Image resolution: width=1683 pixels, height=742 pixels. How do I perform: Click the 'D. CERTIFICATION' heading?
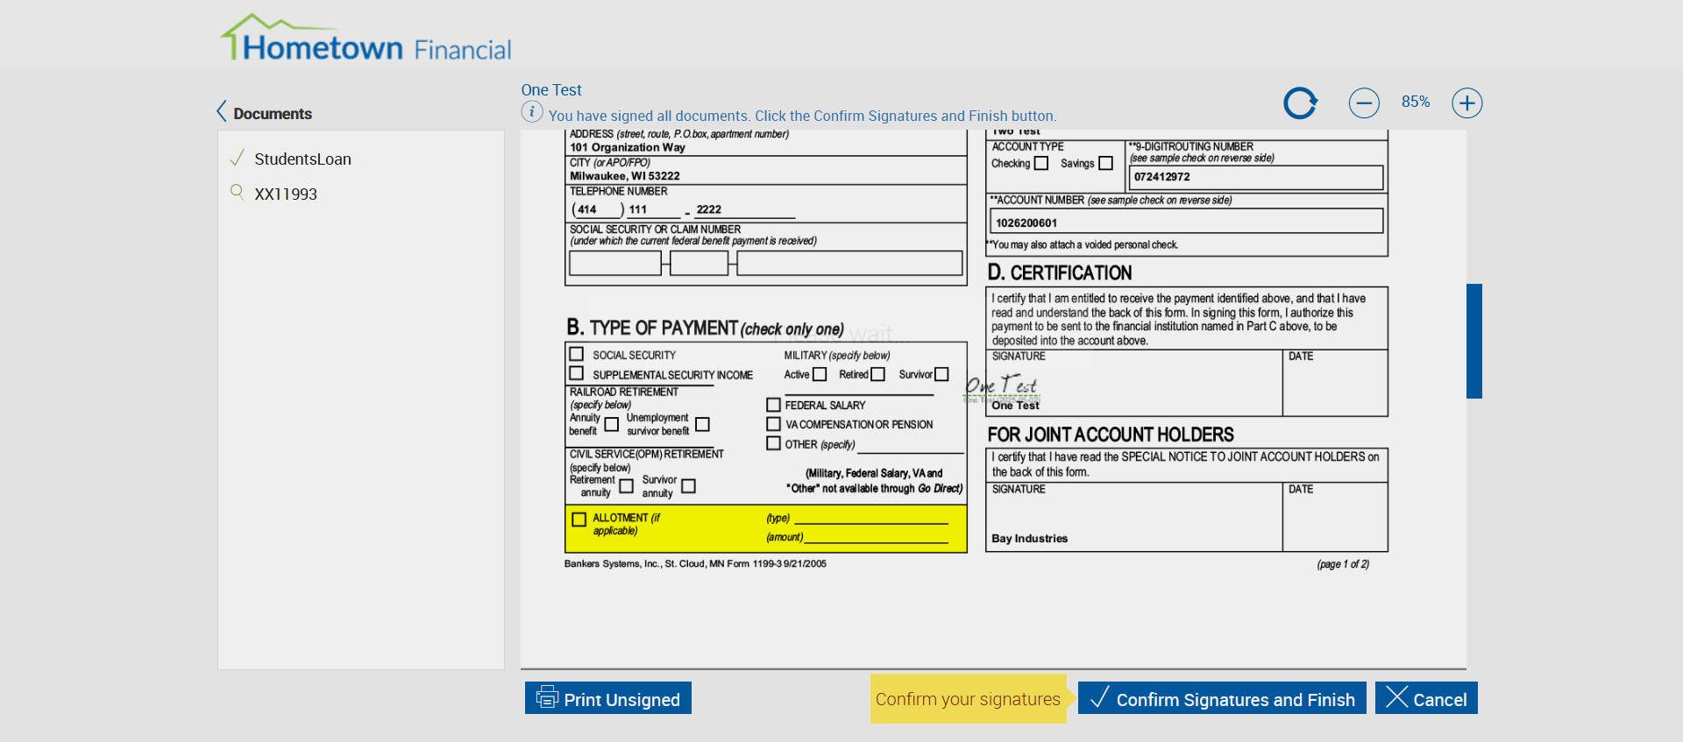point(1060,272)
